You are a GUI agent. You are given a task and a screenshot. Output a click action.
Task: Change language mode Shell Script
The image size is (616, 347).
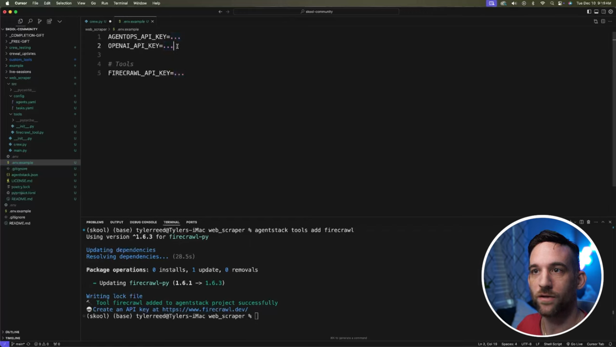[x=553, y=344]
